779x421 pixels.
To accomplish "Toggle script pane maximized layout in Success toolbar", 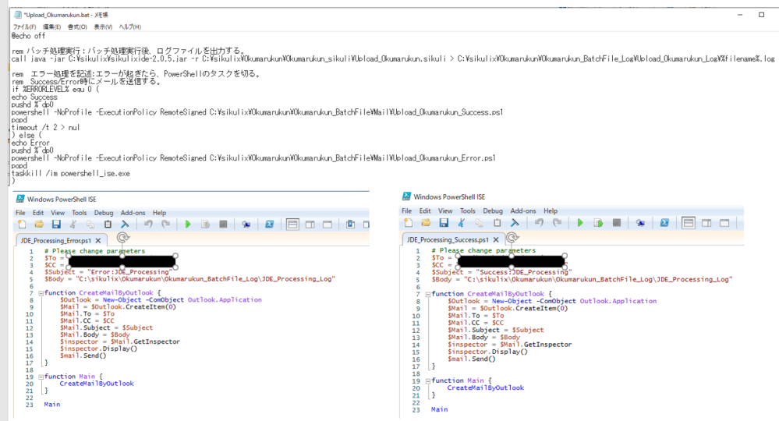I will pyautogui.click(x=724, y=223).
